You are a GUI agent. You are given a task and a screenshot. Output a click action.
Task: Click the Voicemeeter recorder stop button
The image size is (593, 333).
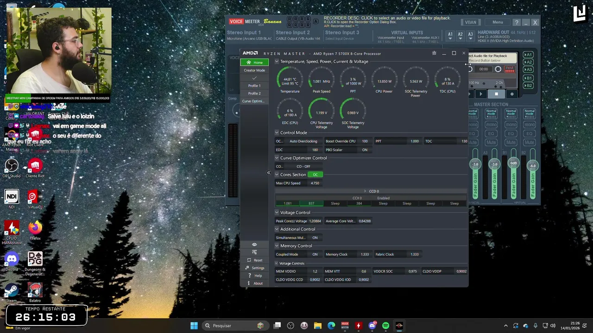496,94
